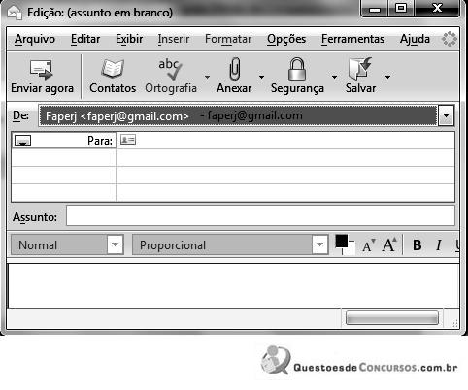Toggle bold formatting B
Viewport: 468px width, 390px height.
click(x=418, y=245)
